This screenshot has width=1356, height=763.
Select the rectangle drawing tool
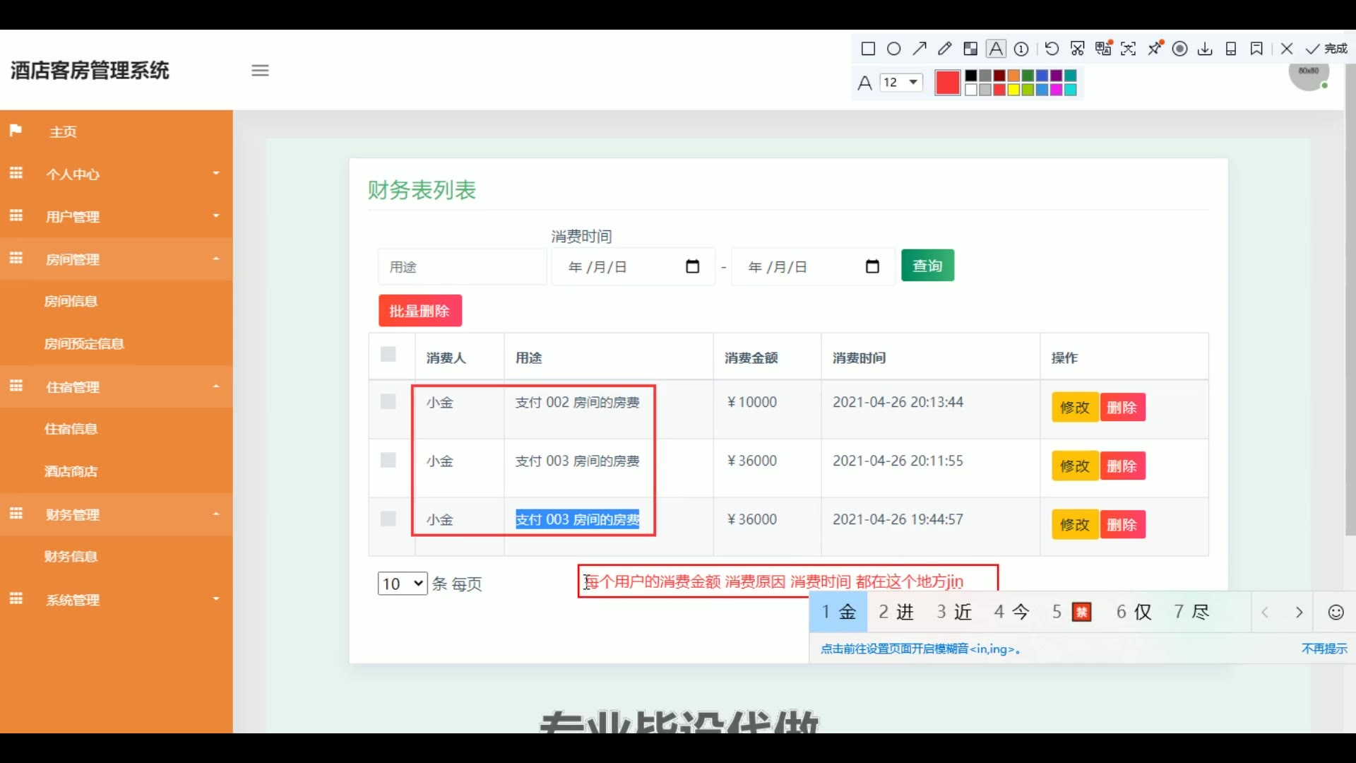click(x=868, y=49)
